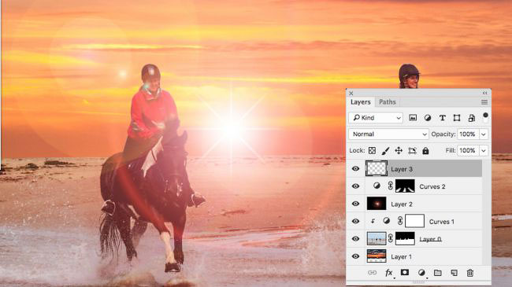Select layer named Curves 1
Viewport: 512px width, 287px height.
pyautogui.click(x=441, y=222)
